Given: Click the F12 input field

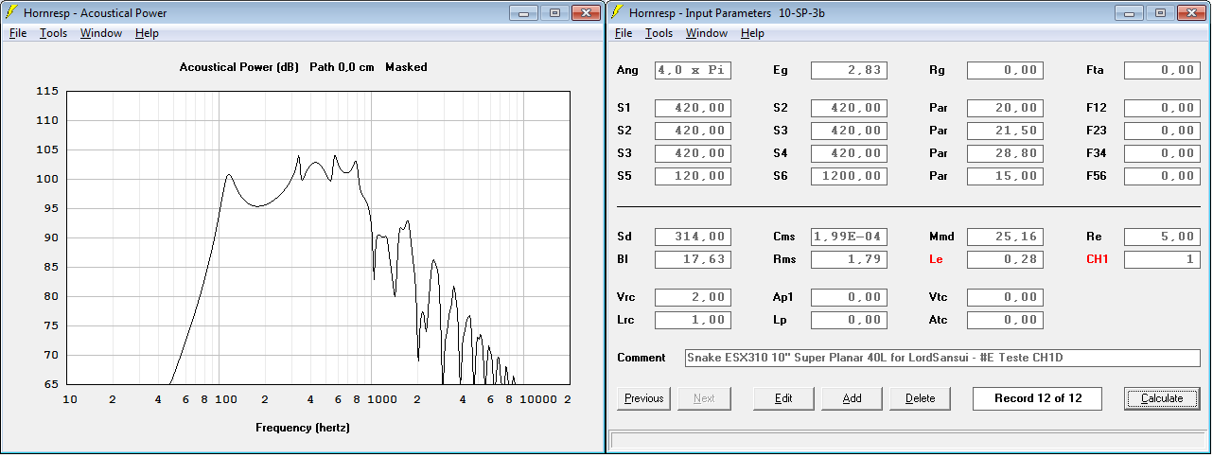Looking at the screenshot, I should tap(1162, 108).
